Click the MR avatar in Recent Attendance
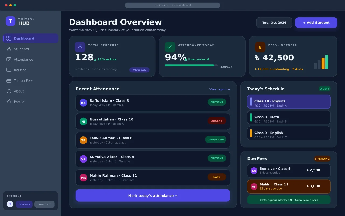This screenshot has width=345, height=216. pos(83,178)
